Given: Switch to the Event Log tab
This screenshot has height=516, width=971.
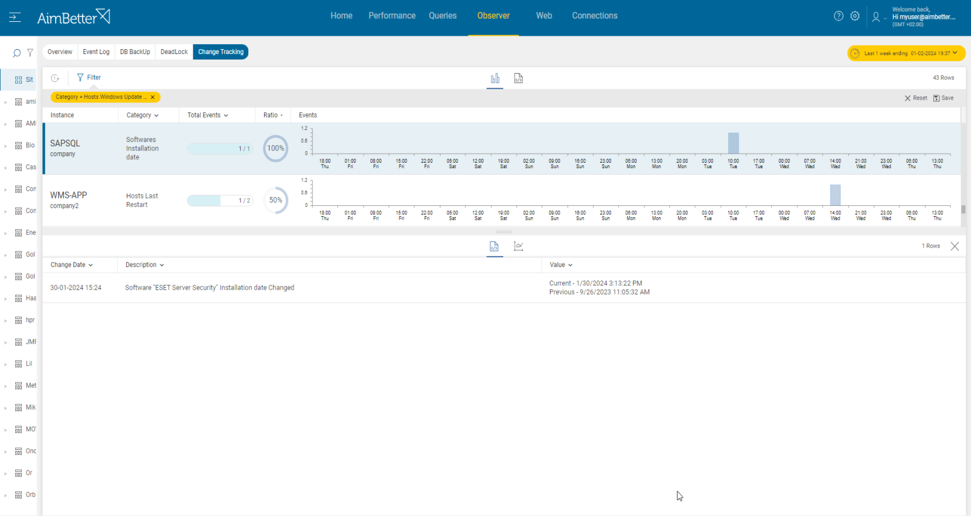Looking at the screenshot, I should 96,52.
